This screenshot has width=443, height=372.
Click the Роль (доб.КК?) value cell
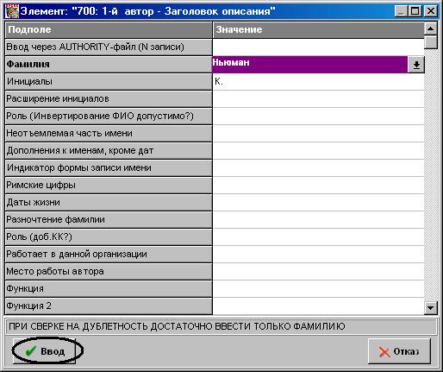[318, 237]
